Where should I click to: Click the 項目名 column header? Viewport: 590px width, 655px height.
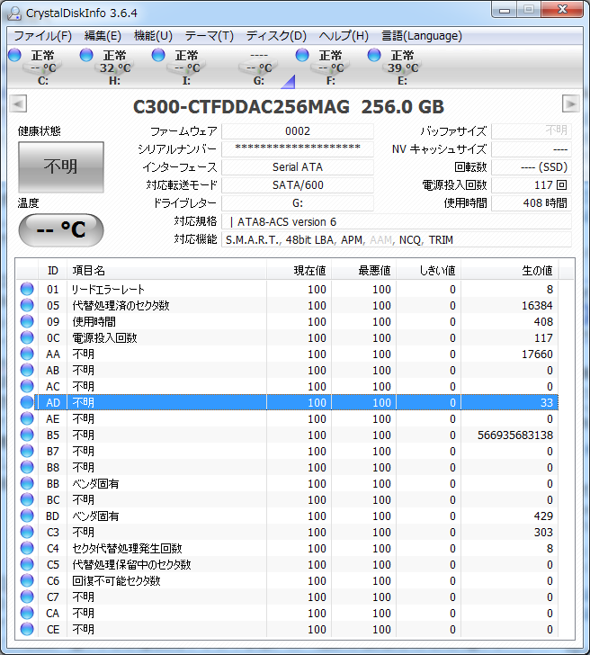[x=166, y=271]
